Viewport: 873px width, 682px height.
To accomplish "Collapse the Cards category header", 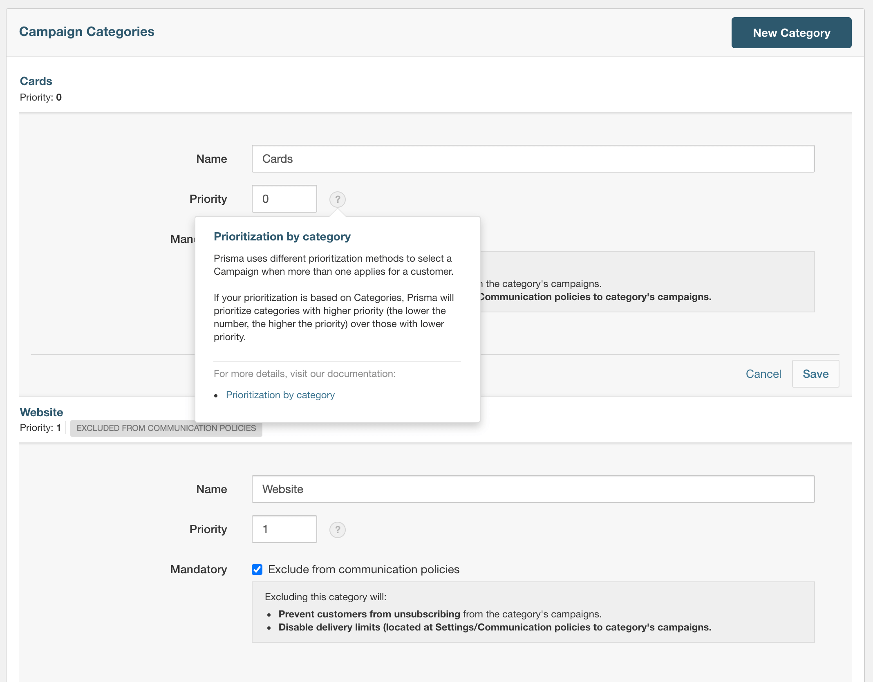I will click(36, 81).
